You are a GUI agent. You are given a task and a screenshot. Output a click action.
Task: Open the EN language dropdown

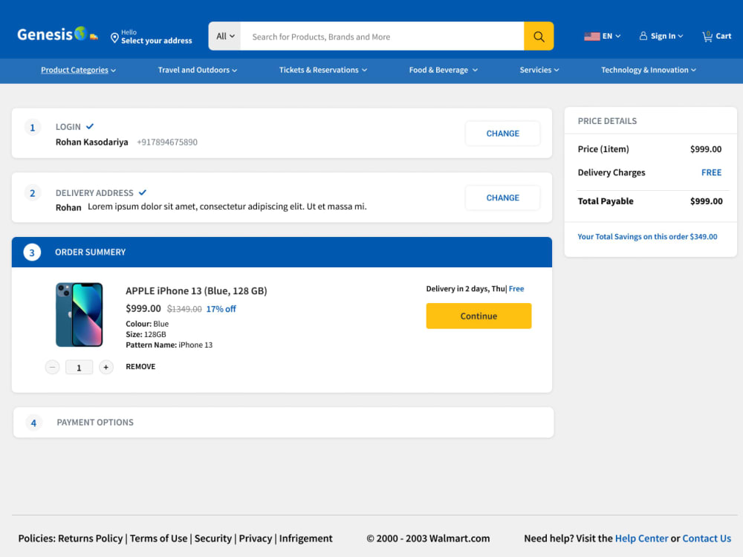coord(611,36)
